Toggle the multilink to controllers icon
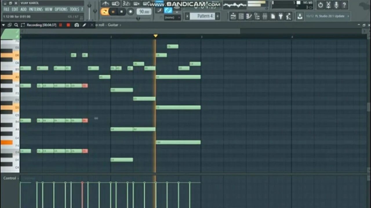This screenshot has width=371, height=208. coord(168,10)
